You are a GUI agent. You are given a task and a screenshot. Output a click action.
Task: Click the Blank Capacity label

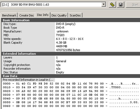tap(13, 43)
